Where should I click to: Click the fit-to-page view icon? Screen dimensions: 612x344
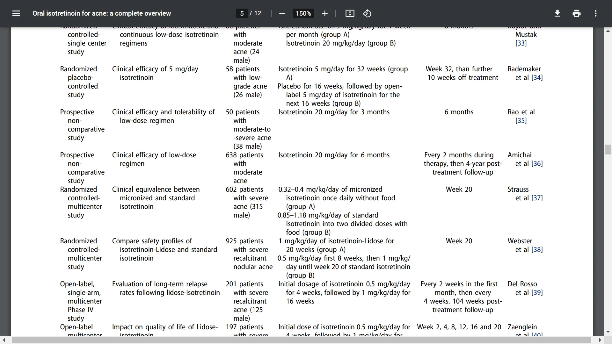point(350,13)
